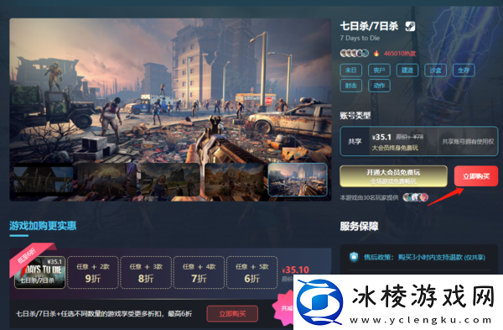
Task: Select the 动作 tag
Action: (x=379, y=86)
